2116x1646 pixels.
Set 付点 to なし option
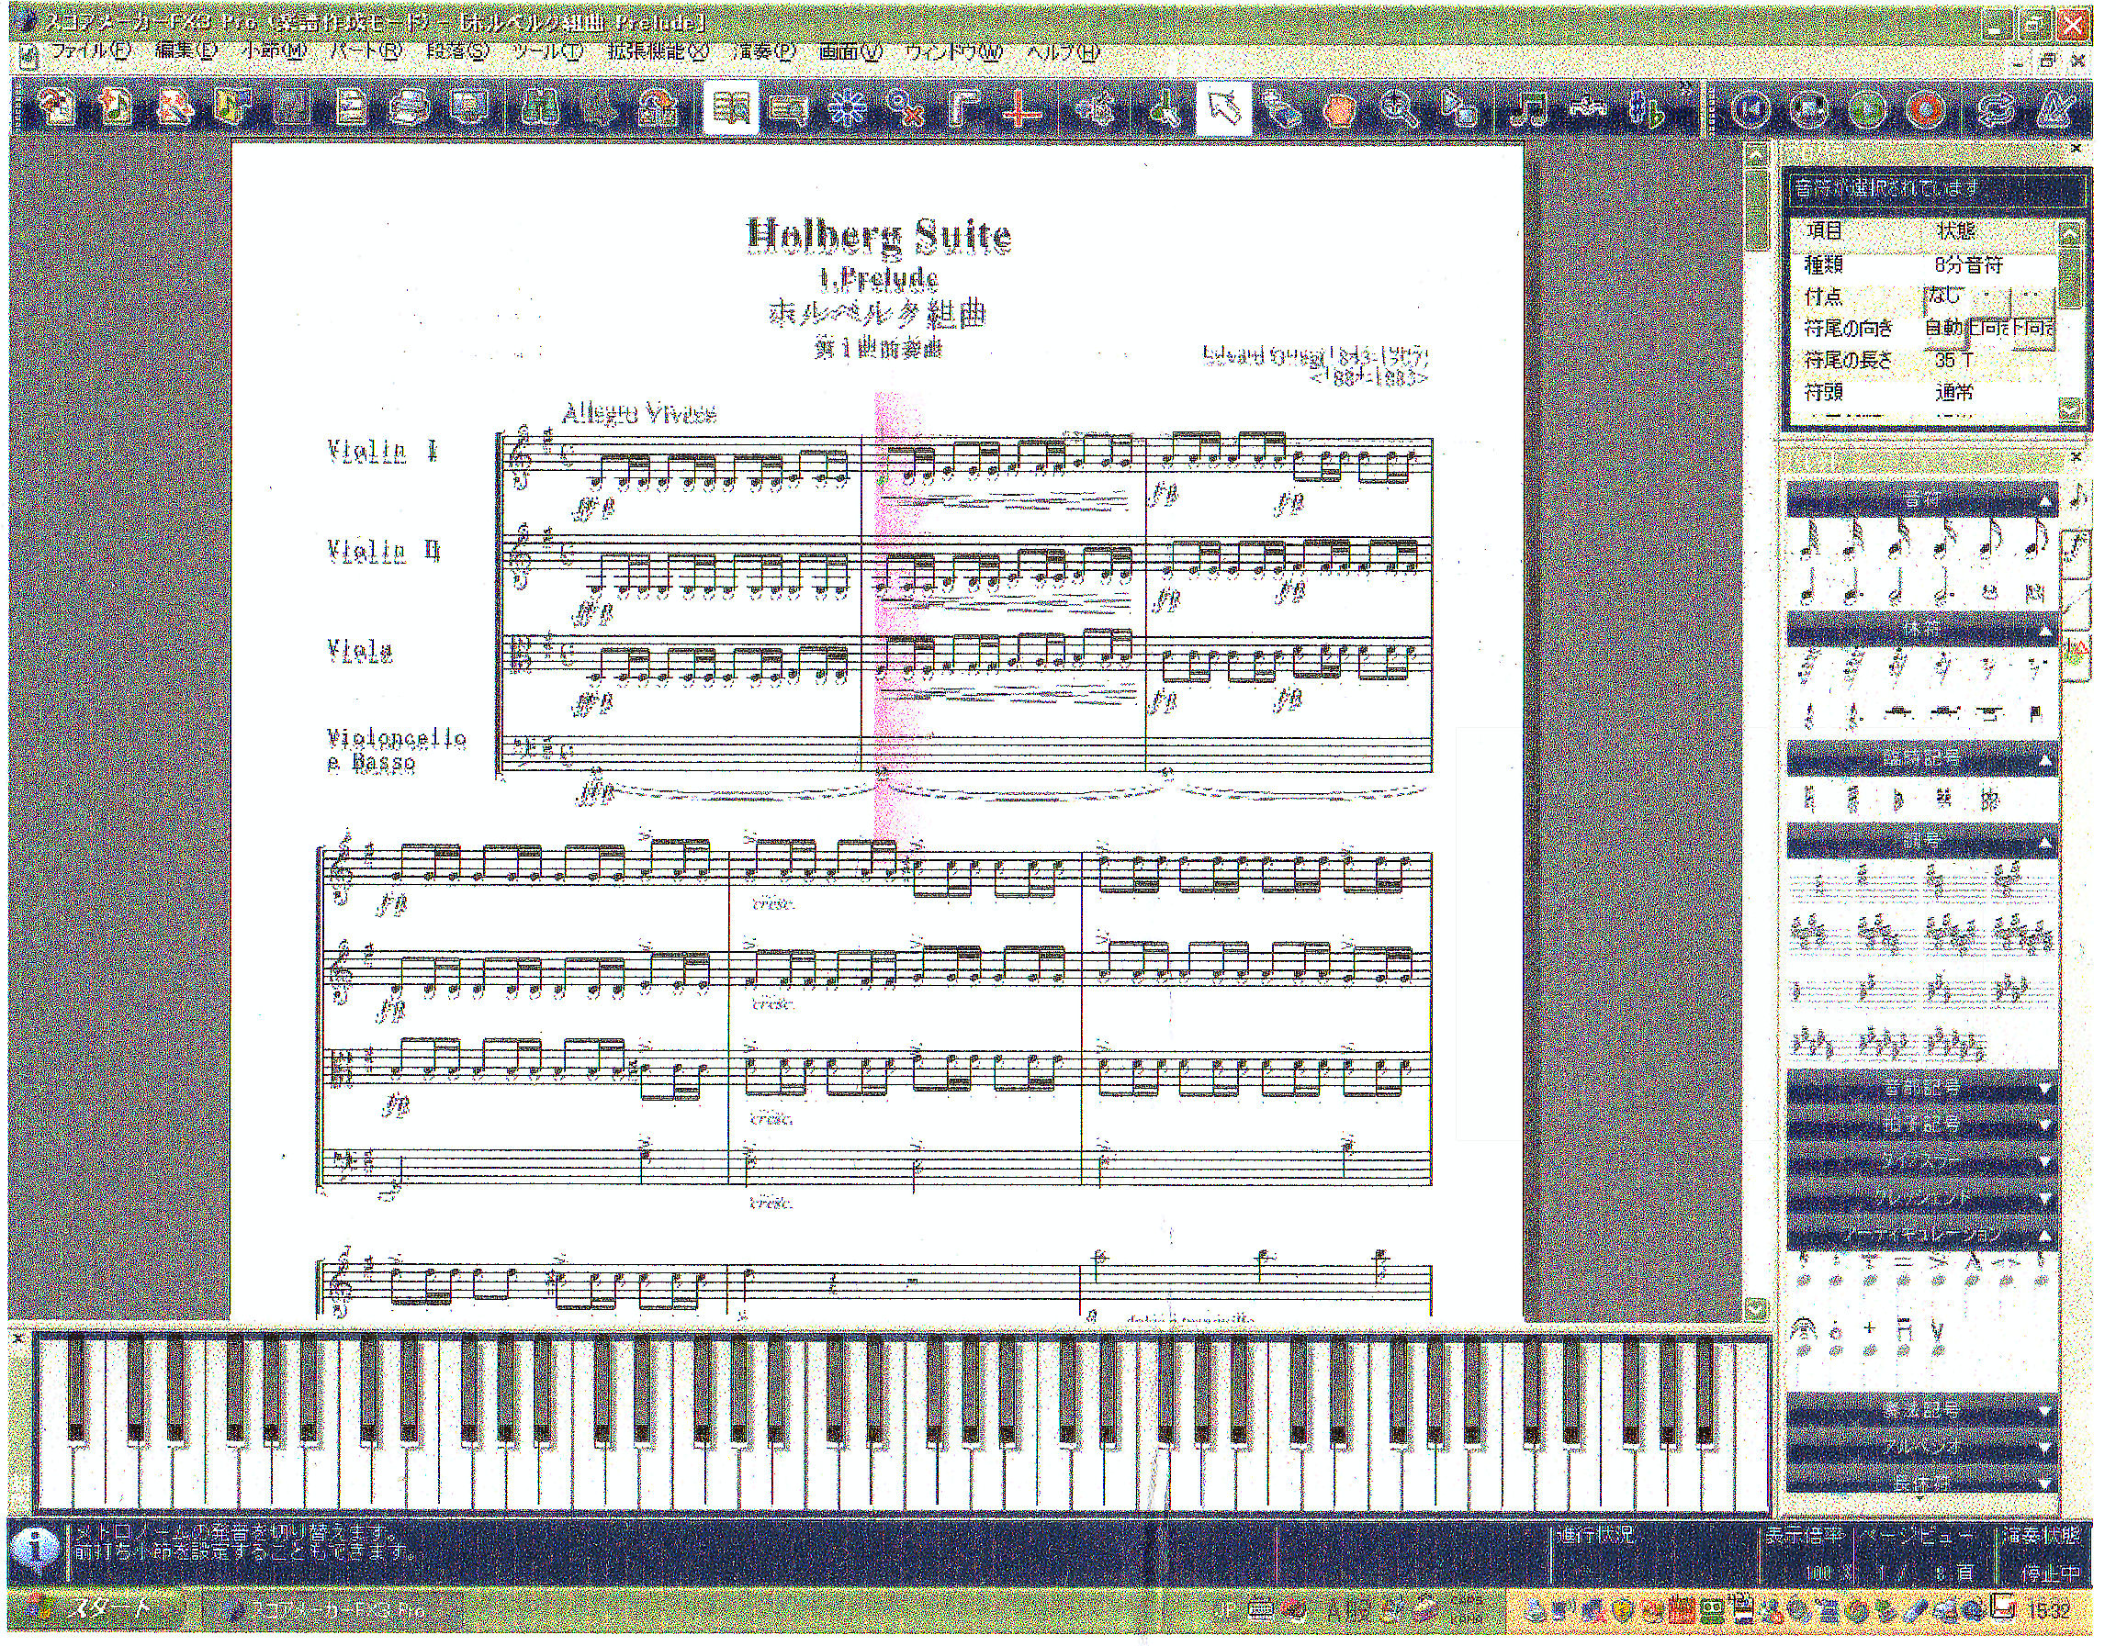pyautogui.click(x=1944, y=297)
